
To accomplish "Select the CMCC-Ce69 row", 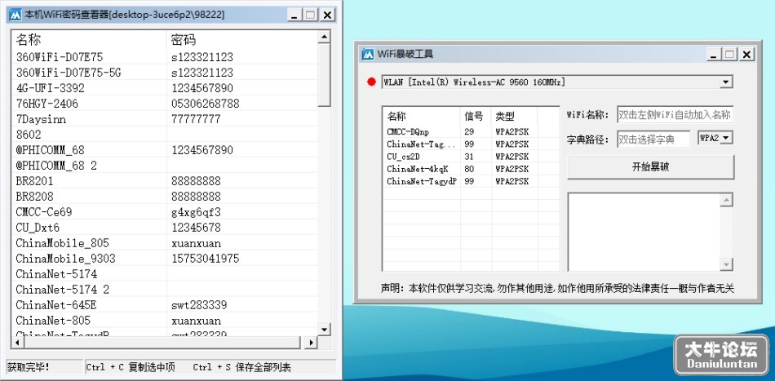I will 165,212.
